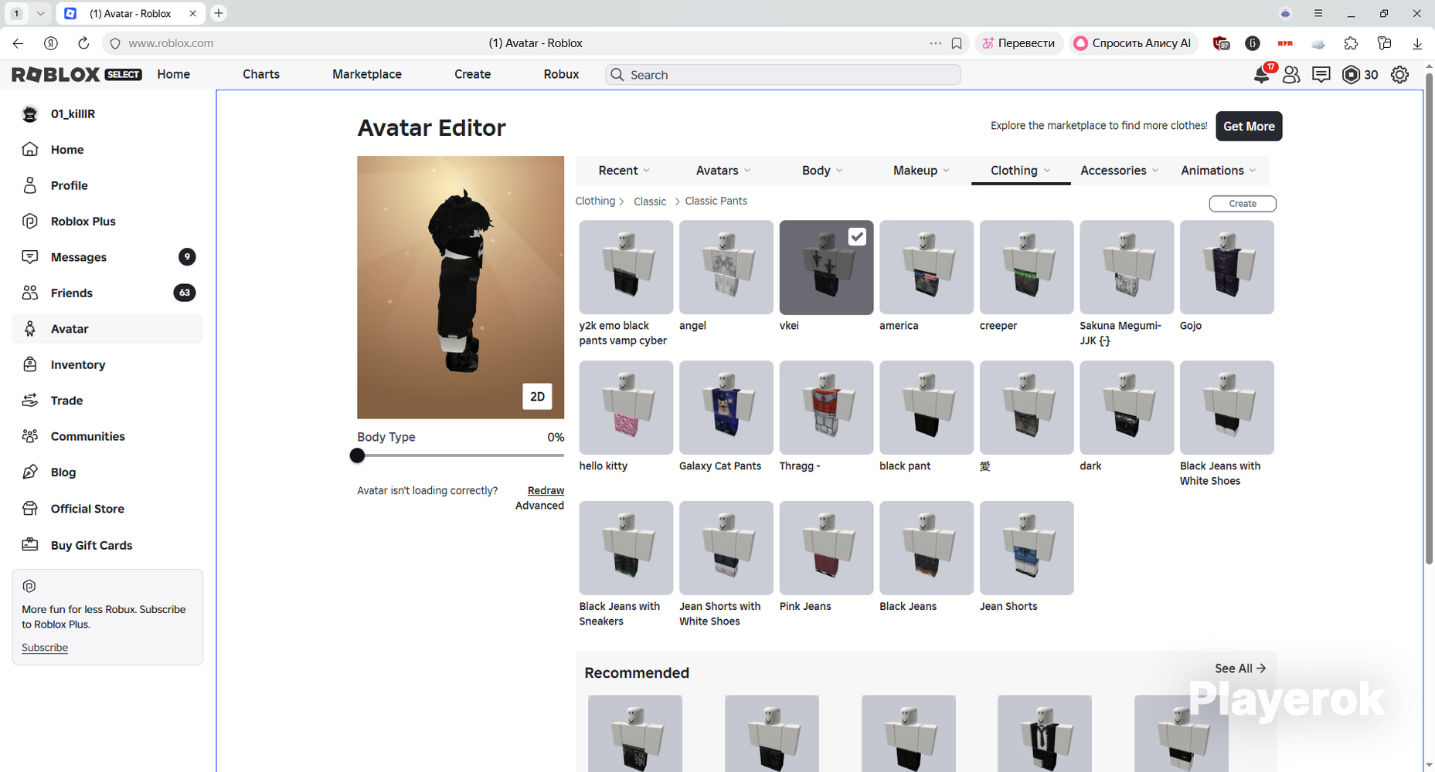
Task: Click the Roblox logo
Action: [x=56, y=74]
